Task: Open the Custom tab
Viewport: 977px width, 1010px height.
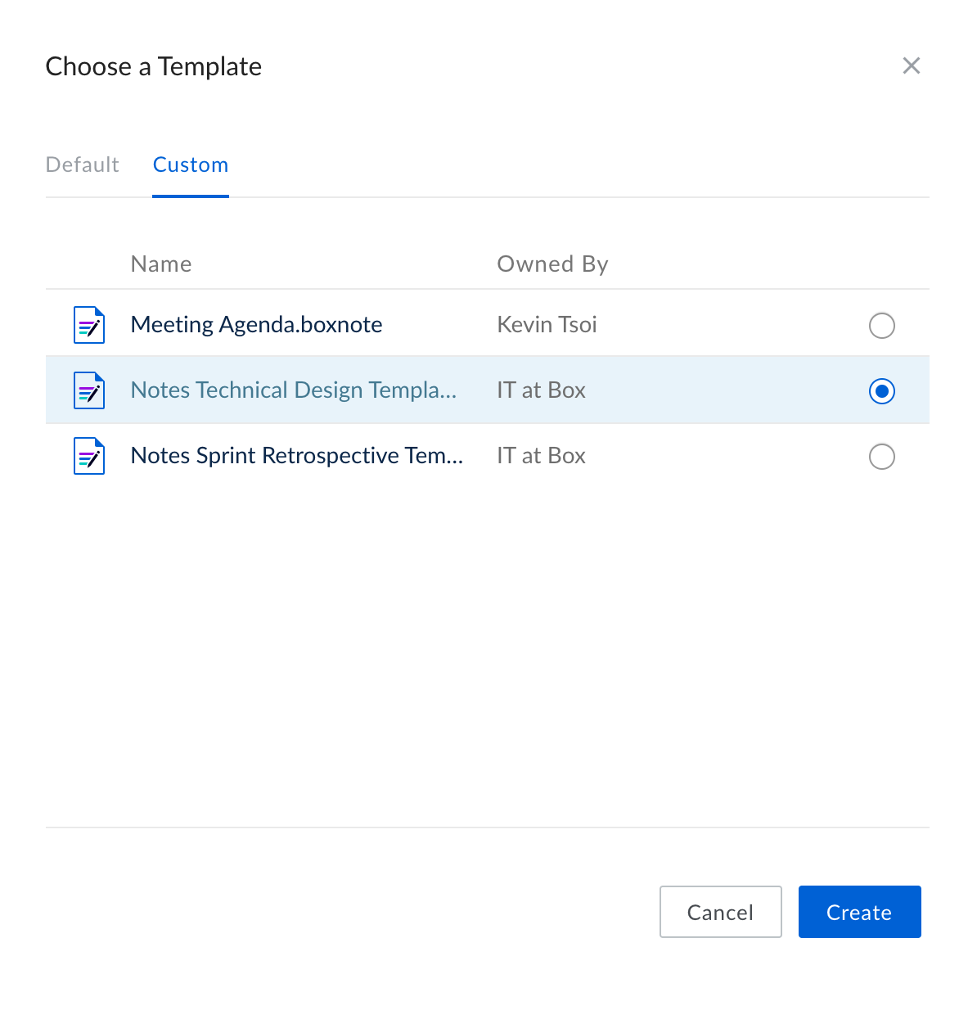Action: click(191, 165)
